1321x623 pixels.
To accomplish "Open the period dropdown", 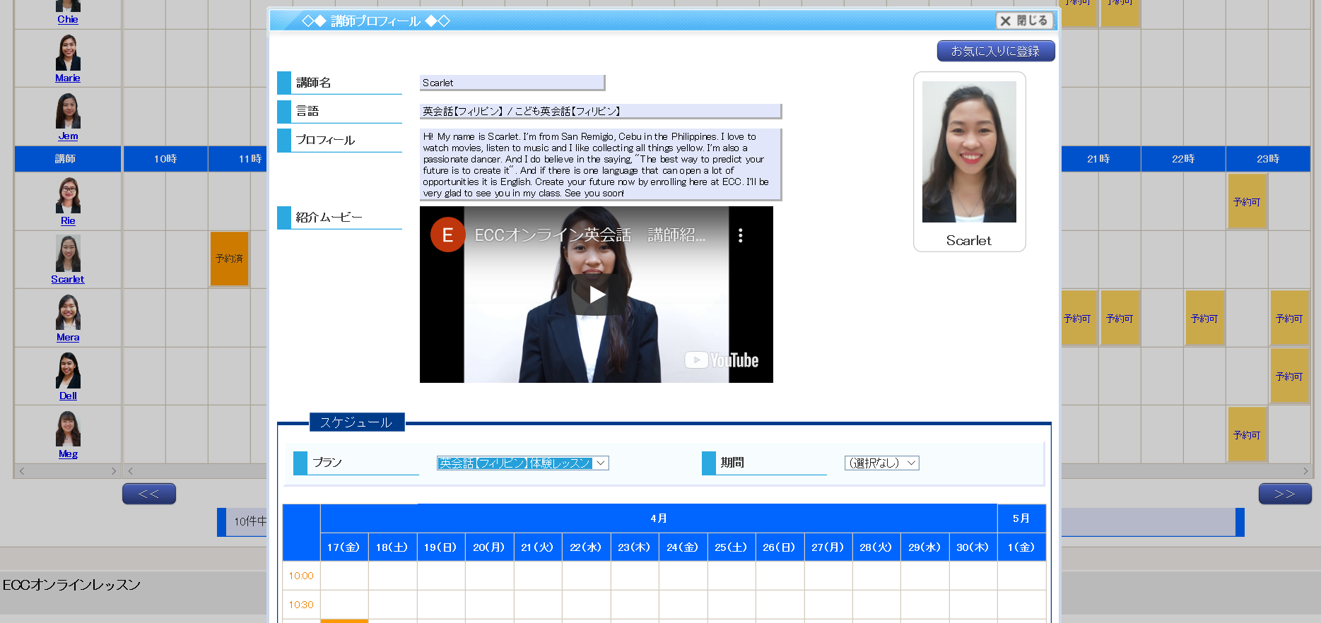I will tap(881, 463).
